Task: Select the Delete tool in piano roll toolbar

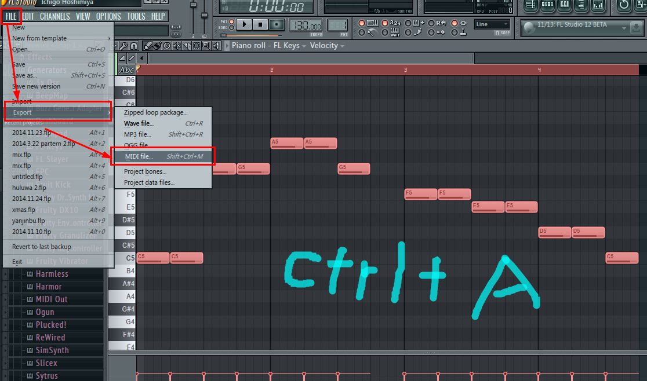Action: tap(167, 46)
